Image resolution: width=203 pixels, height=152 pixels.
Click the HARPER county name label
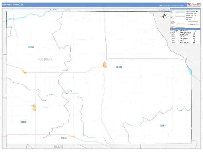click(45, 59)
